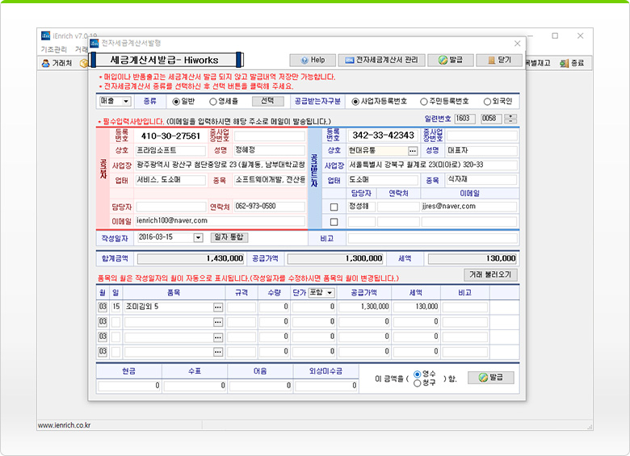
Task: Click the 거래 불러오기 button
Action: tap(490, 274)
